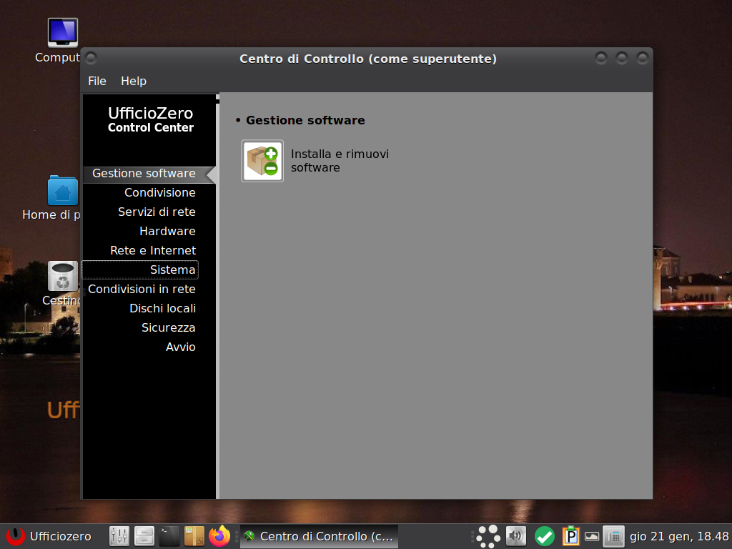Select Sistema category
The height and width of the screenshot is (549, 732).
pos(140,269)
